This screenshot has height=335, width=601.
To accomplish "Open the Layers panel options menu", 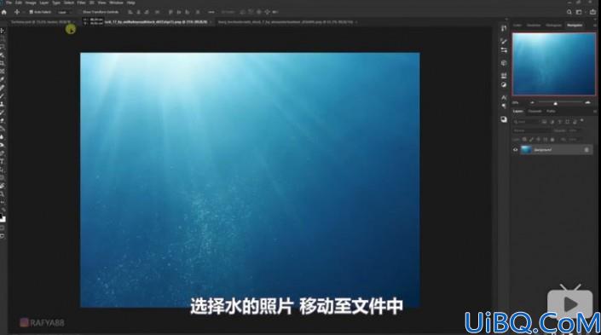I will pos(595,112).
